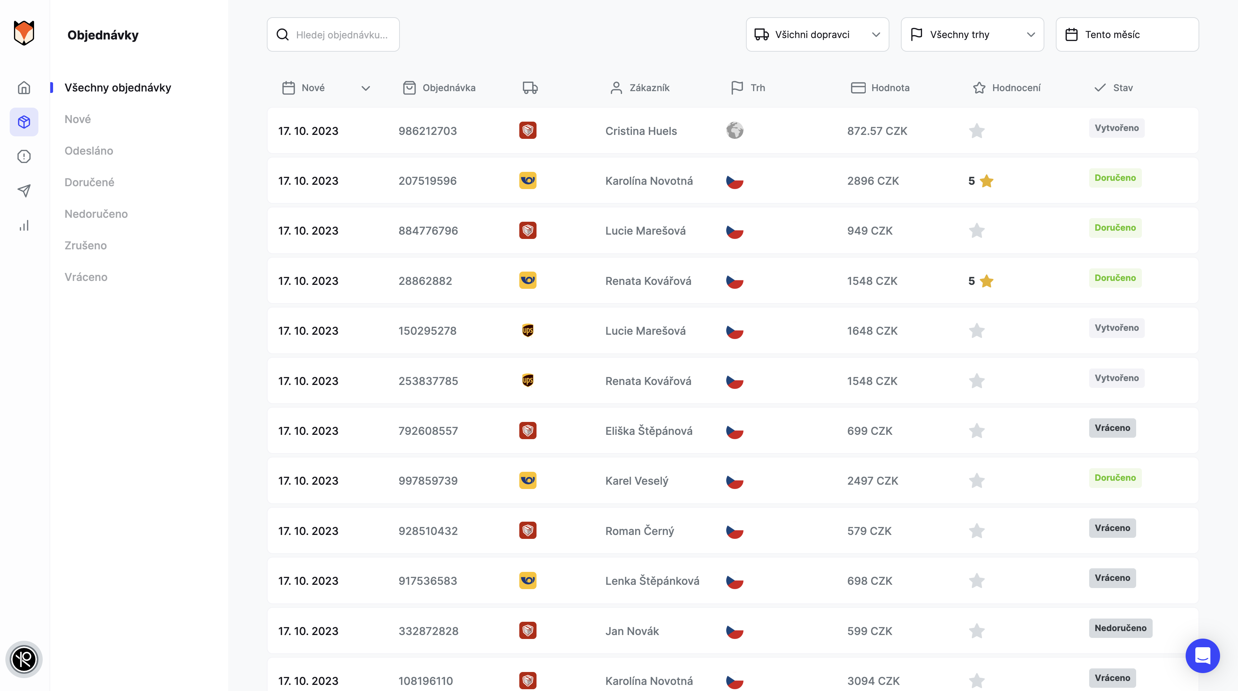The height and width of the screenshot is (691, 1238).
Task: Click the gold star rating for order 207519596
Action: (987, 181)
